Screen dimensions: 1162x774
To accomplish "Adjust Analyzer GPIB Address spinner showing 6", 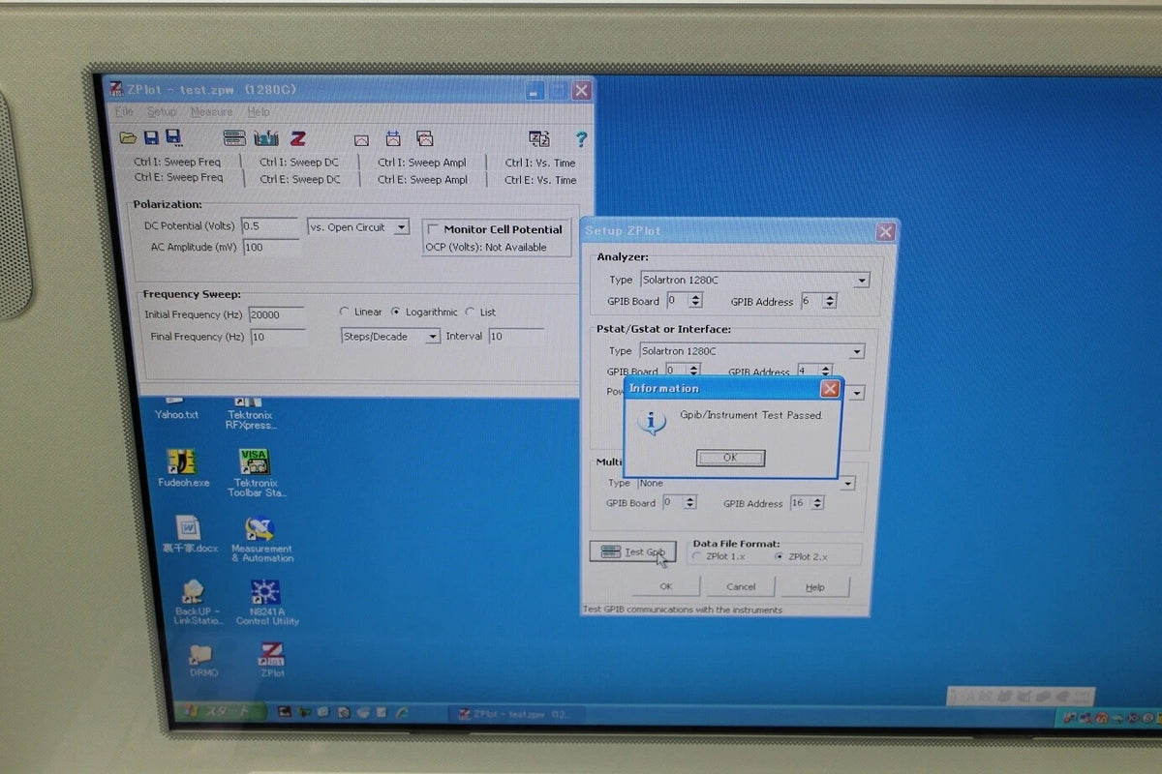I will [x=829, y=302].
